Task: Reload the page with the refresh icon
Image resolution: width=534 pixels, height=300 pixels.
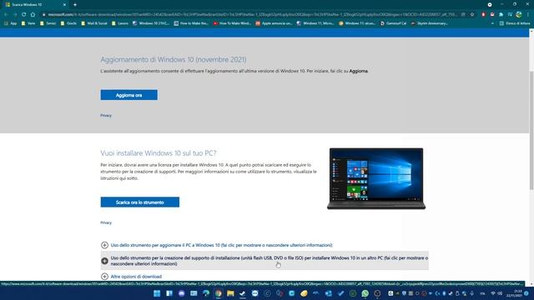Action: [x=24, y=15]
